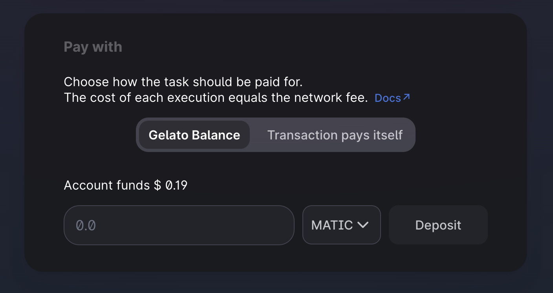The height and width of the screenshot is (293, 553).
Task: Click the MATIC text in the token selector
Action: pos(332,225)
